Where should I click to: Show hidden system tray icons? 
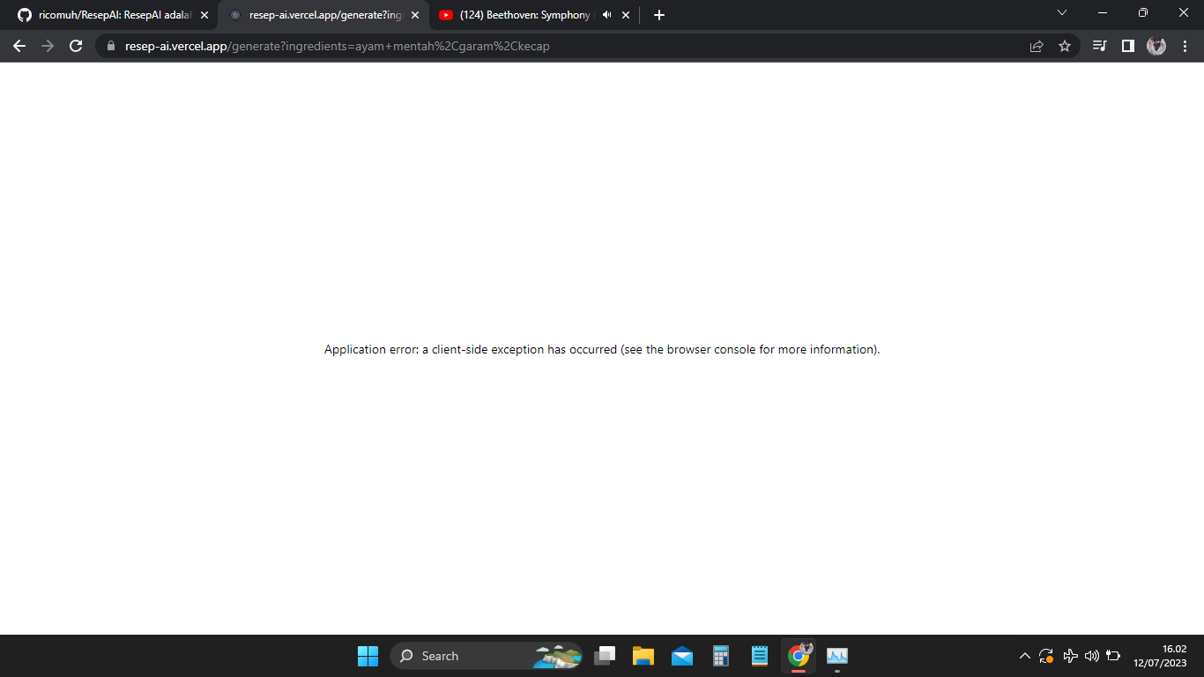(1024, 656)
